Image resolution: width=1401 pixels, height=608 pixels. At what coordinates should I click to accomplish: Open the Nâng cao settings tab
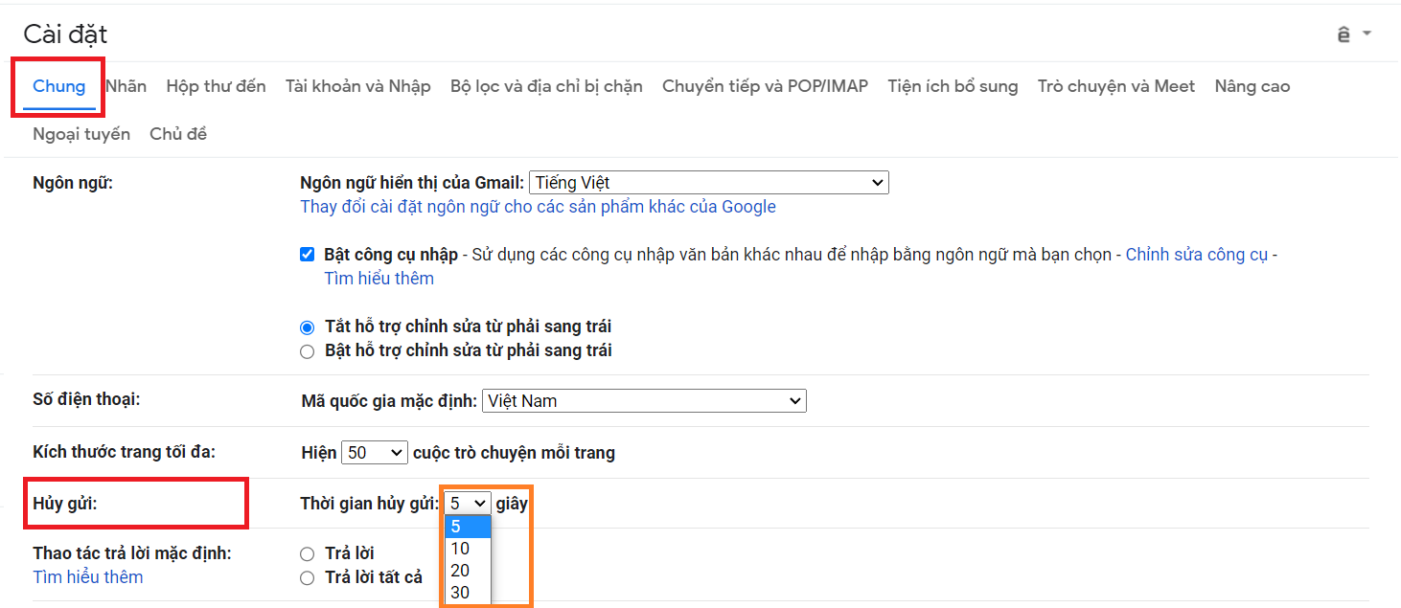pos(1252,85)
